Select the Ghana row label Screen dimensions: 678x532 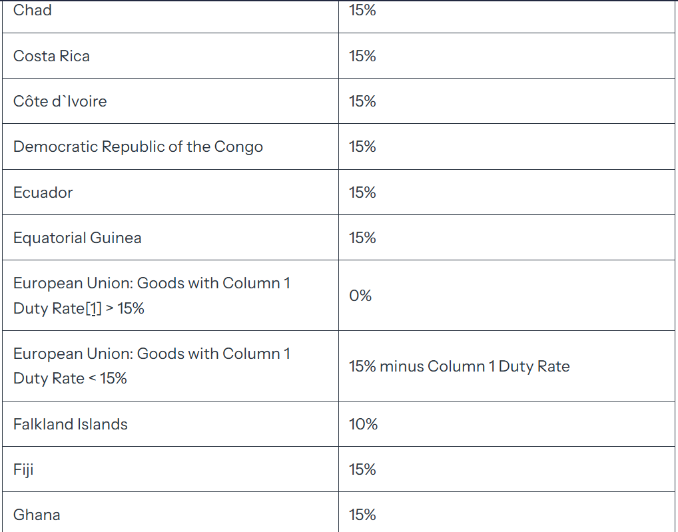coord(37,515)
